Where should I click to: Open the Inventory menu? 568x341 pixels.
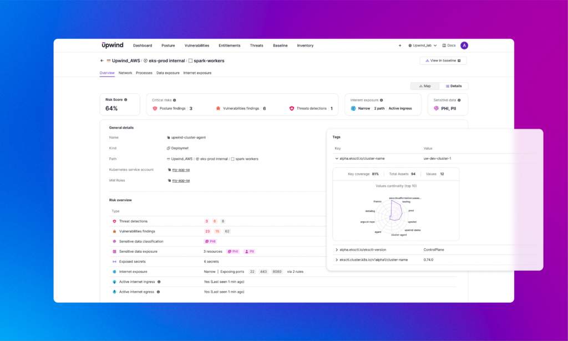(x=305, y=45)
